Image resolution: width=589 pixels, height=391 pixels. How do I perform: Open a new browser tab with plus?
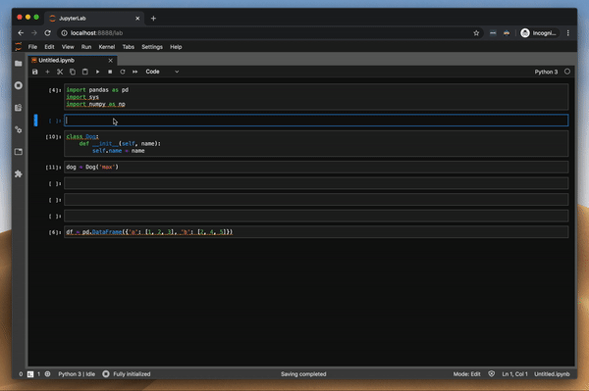[153, 19]
